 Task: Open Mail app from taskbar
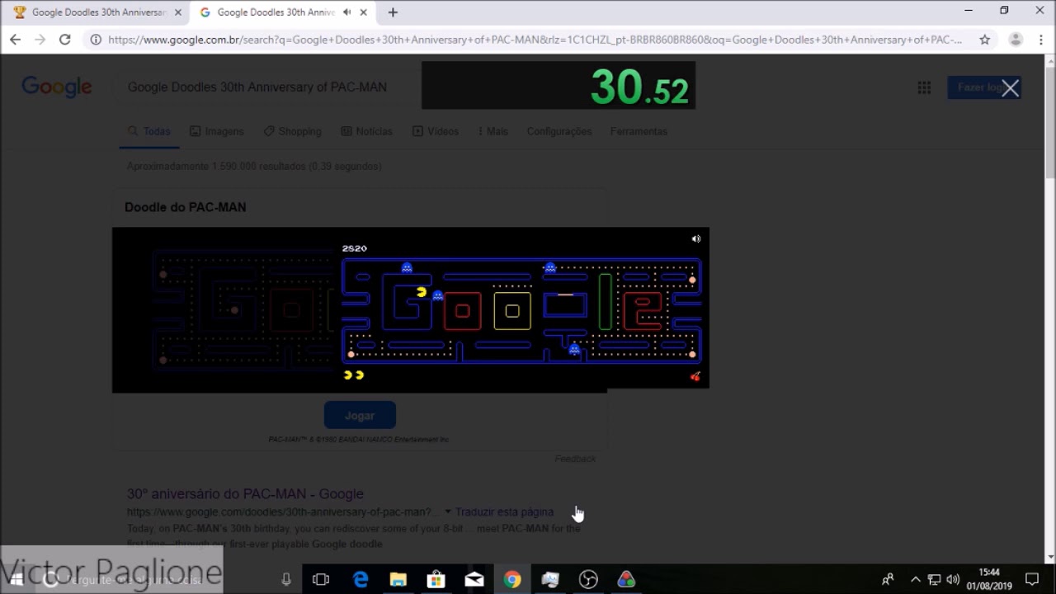[x=474, y=580]
